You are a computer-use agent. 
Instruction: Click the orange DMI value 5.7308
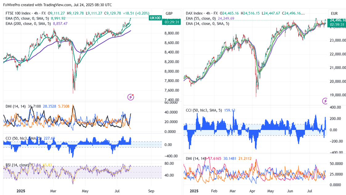coord(64,106)
